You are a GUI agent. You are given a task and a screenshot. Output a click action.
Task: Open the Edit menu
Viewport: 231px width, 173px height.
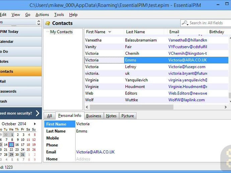click(3, 15)
